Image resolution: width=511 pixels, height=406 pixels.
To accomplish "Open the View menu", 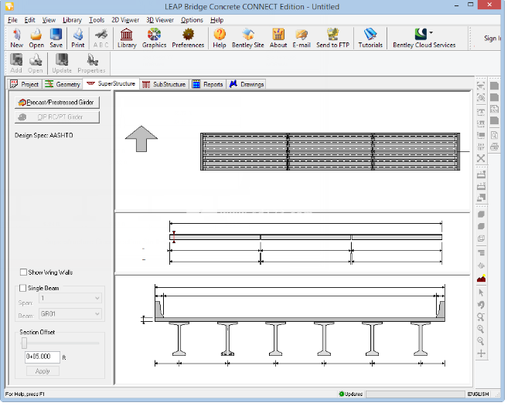I will 49,20.
